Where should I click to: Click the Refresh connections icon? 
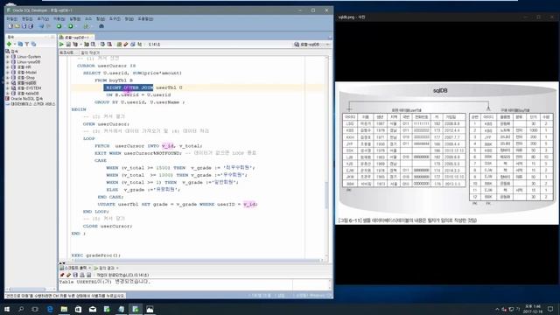[20, 44]
